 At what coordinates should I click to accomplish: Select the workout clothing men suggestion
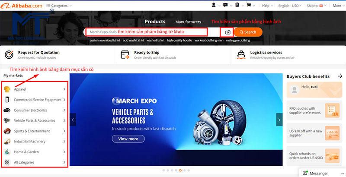[x=209, y=41]
